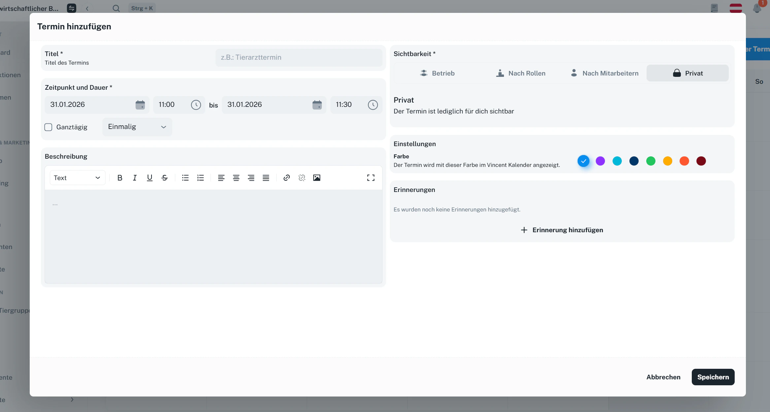Insert a bulleted list

(185, 178)
